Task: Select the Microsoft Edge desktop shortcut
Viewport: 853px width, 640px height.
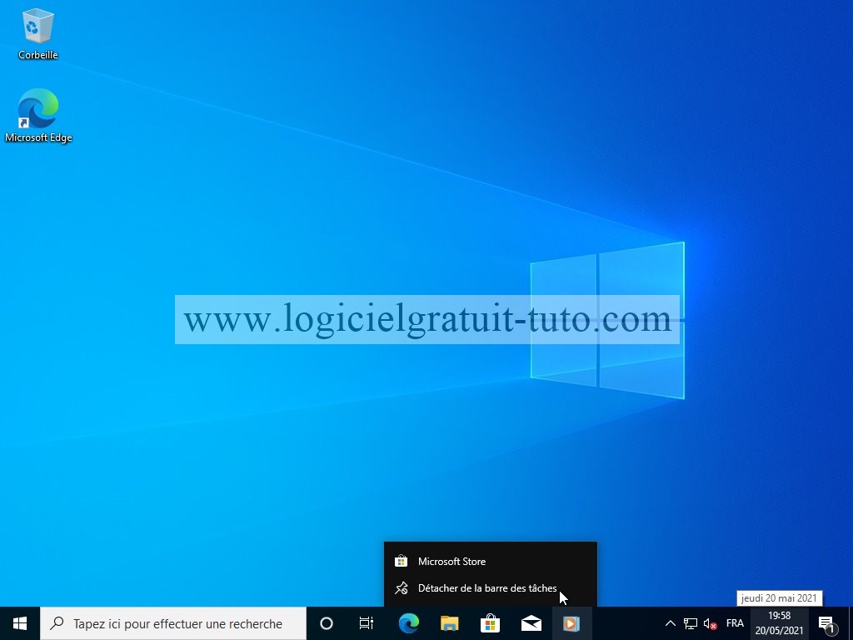Action: (38, 115)
